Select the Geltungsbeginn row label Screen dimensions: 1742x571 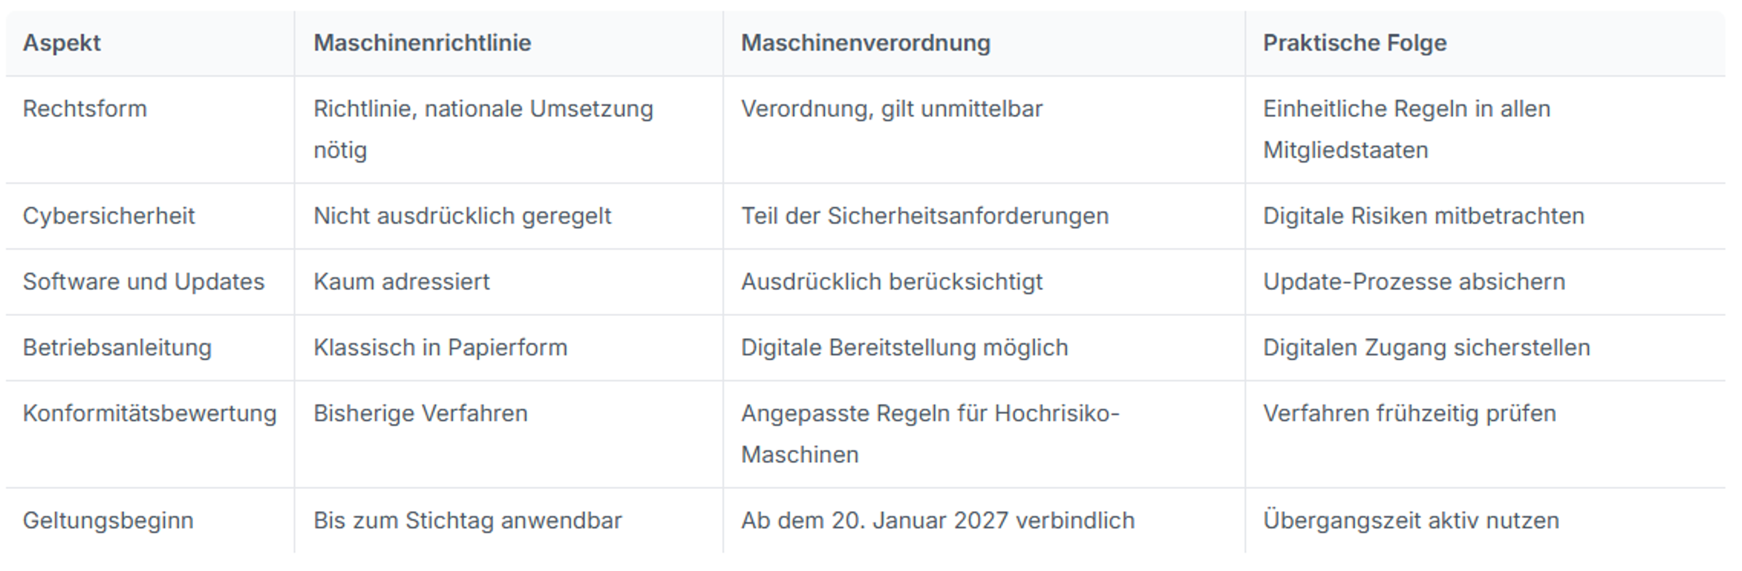click(108, 520)
